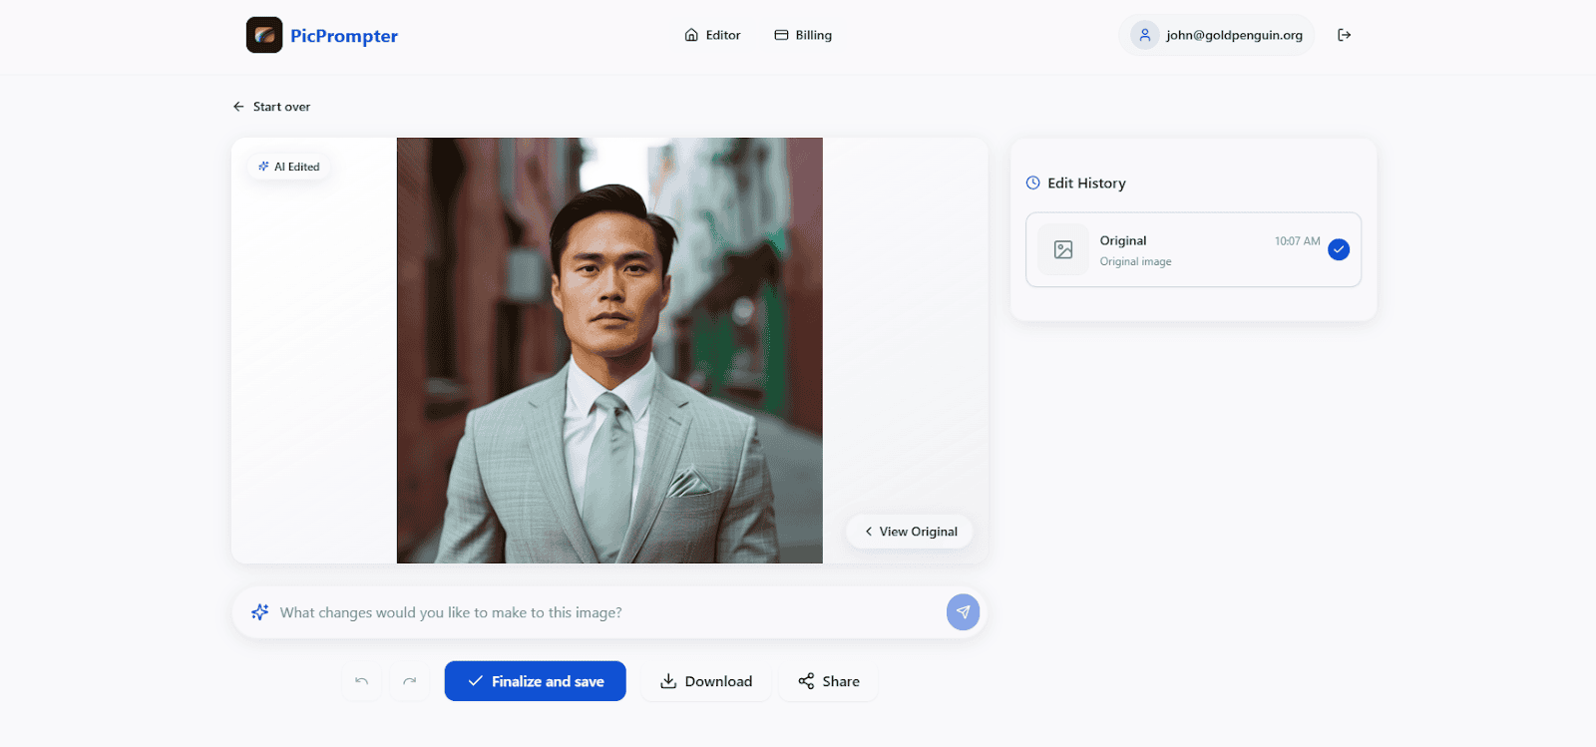Click the AI Edited badge
Image resolution: width=1596 pixels, height=747 pixels.
click(289, 167)
